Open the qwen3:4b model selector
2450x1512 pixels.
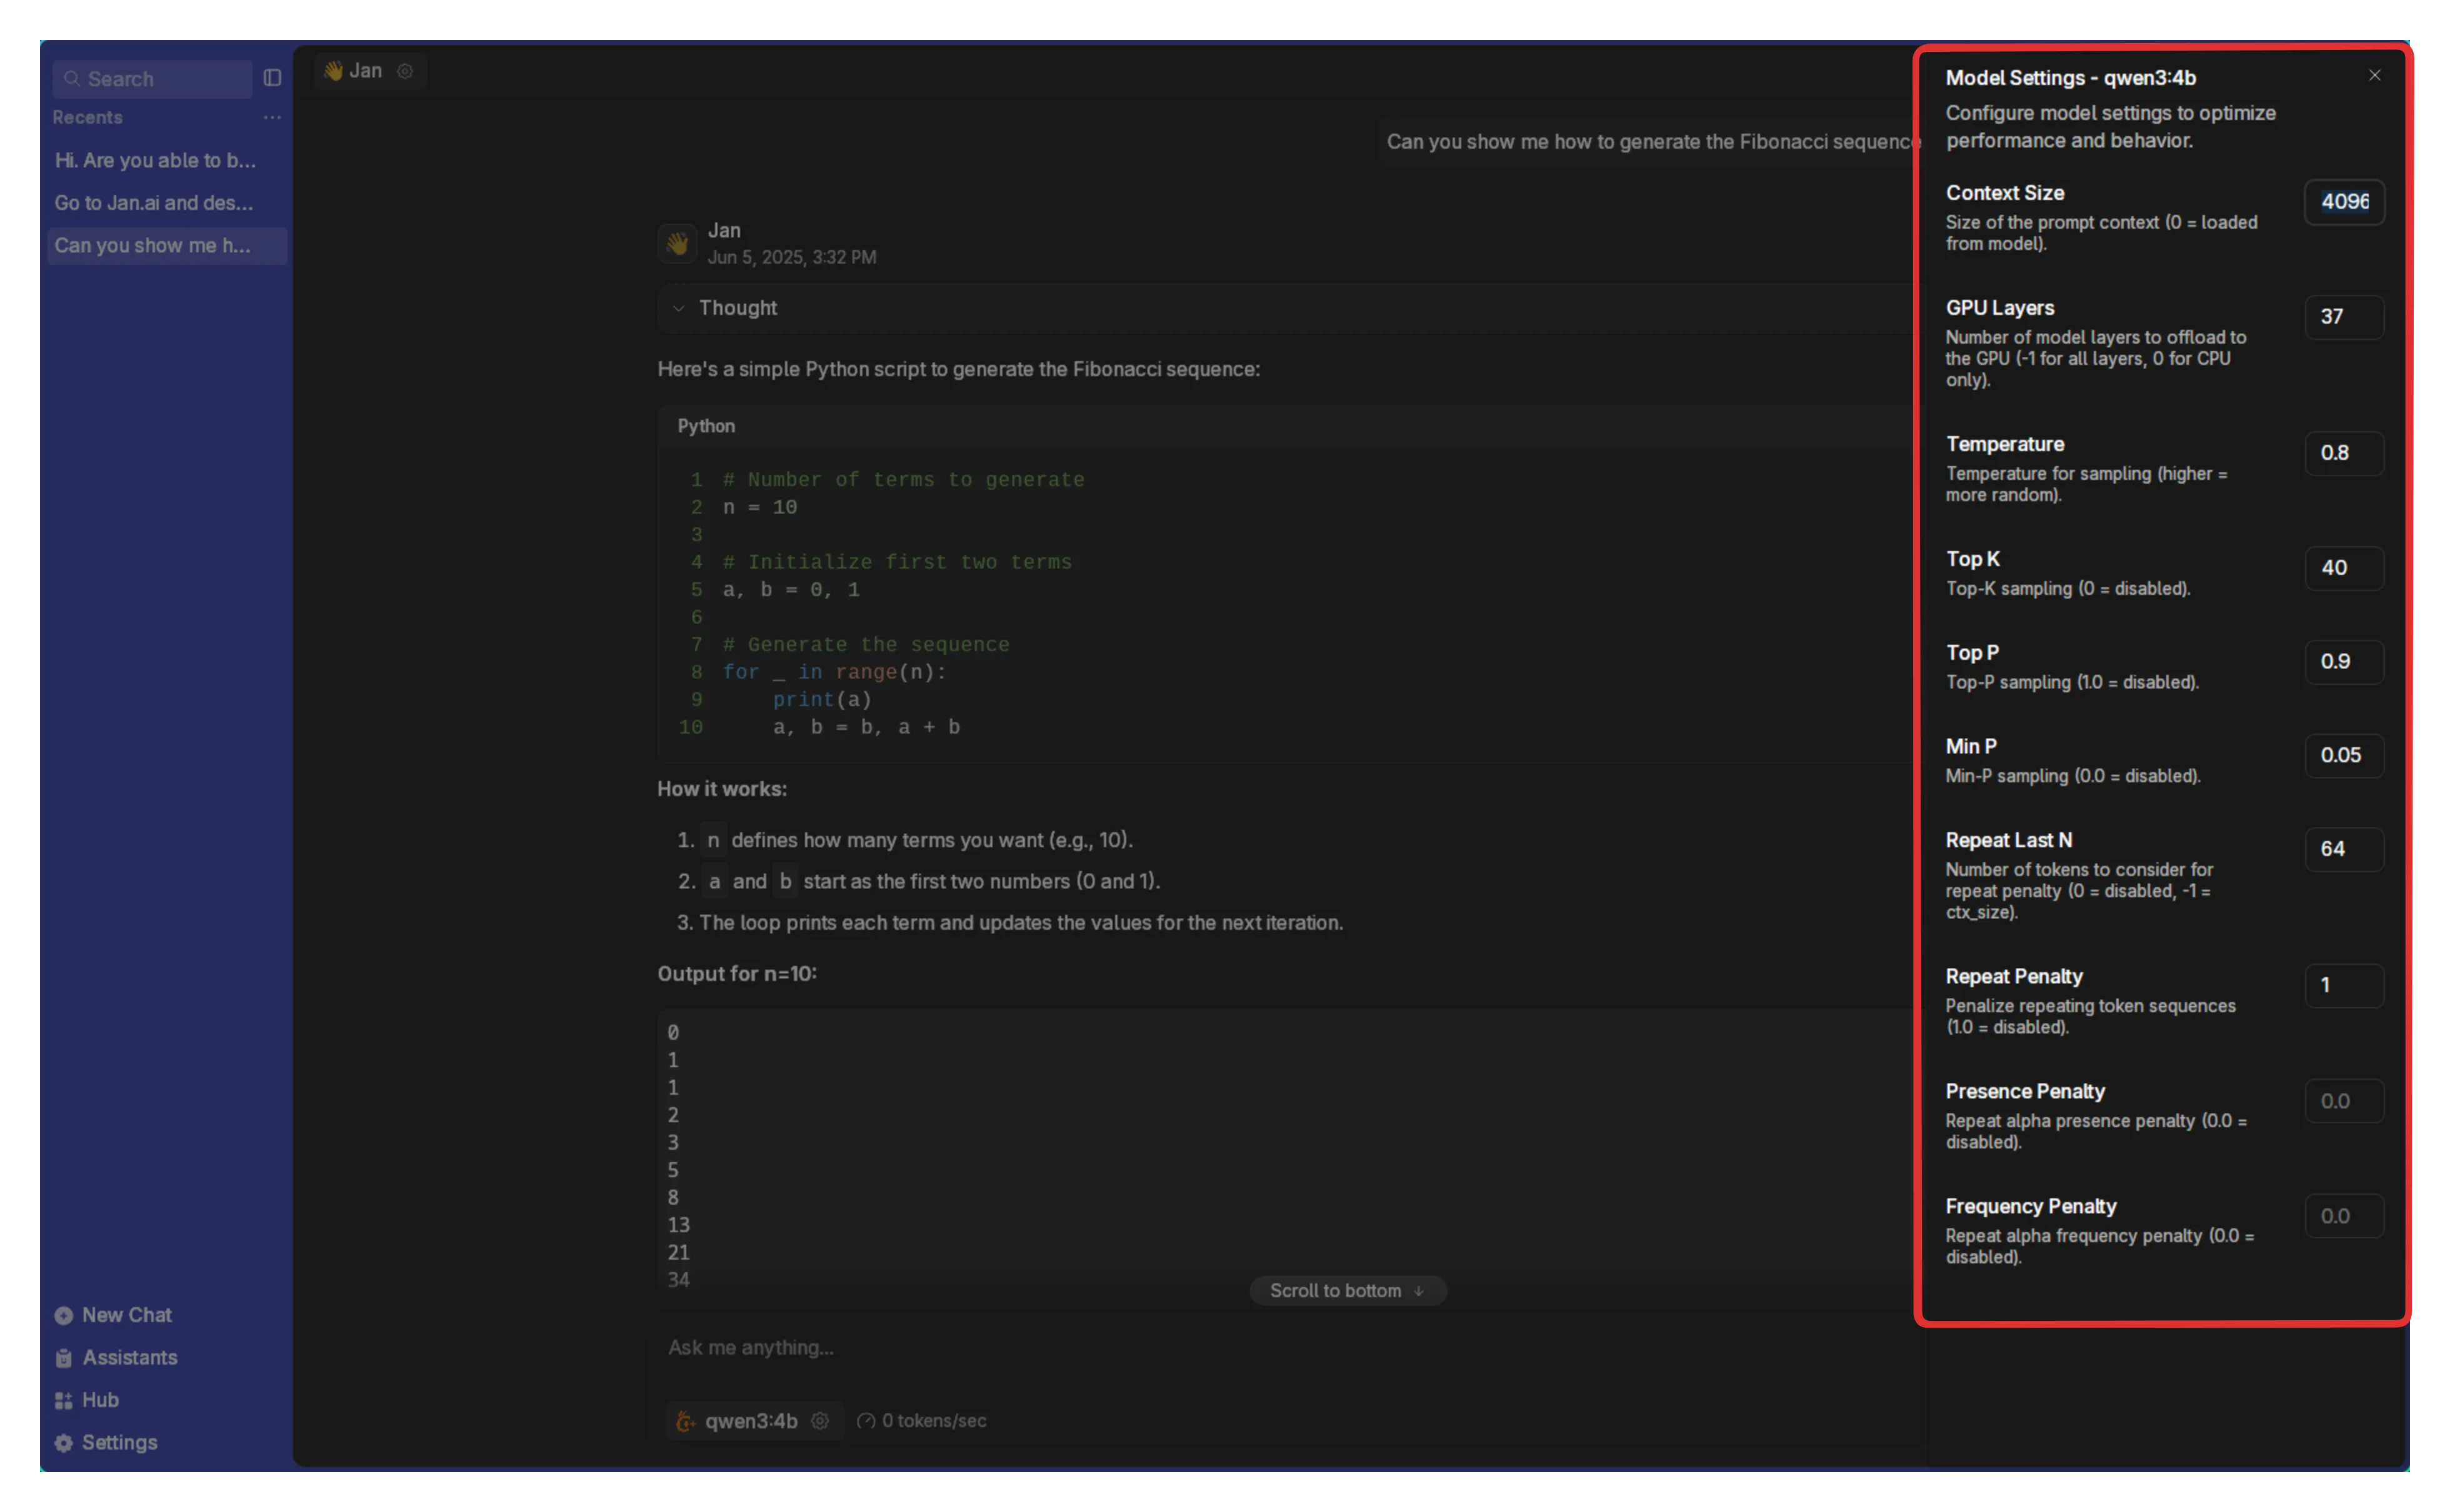point(750,1421)
